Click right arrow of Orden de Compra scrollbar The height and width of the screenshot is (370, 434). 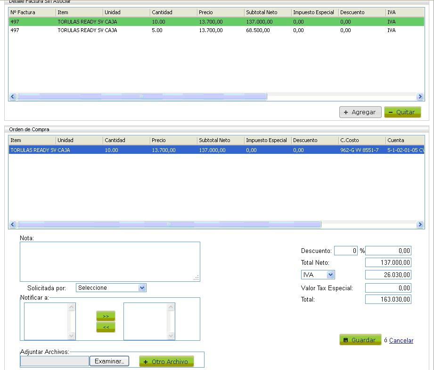(420, 225)
